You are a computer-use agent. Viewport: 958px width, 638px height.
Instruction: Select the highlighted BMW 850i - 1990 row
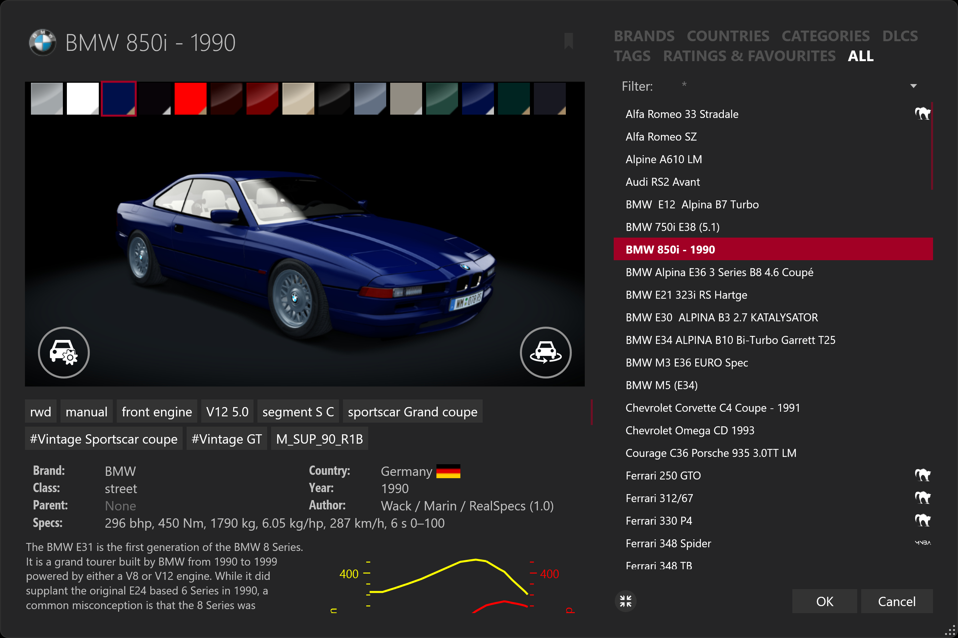[773, 249]
